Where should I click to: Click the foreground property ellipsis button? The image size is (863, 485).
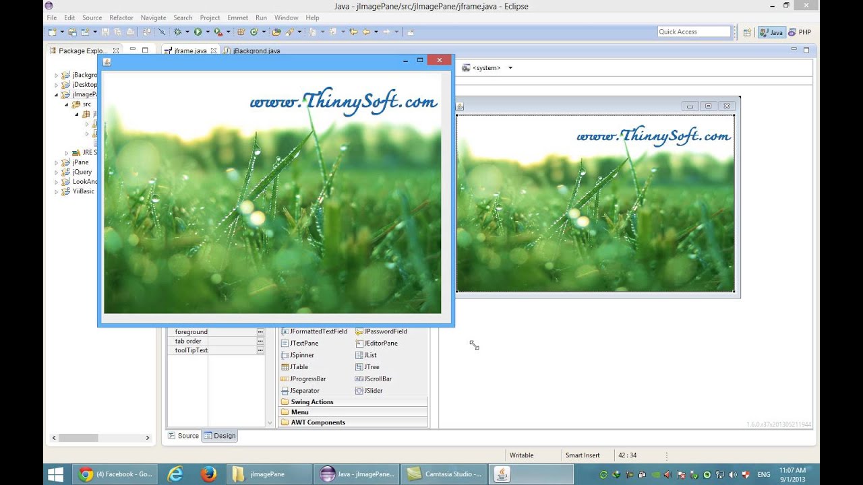coord(260,332)
